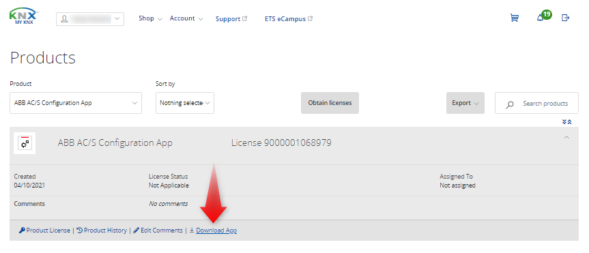Click the Products page heading
The width and height of the screenshot is (589, 253).
43,58
